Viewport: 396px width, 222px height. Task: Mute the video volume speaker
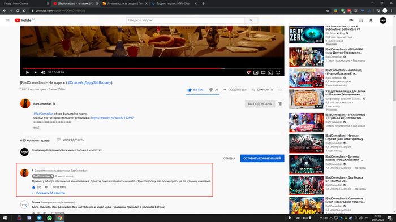[43, 72]
